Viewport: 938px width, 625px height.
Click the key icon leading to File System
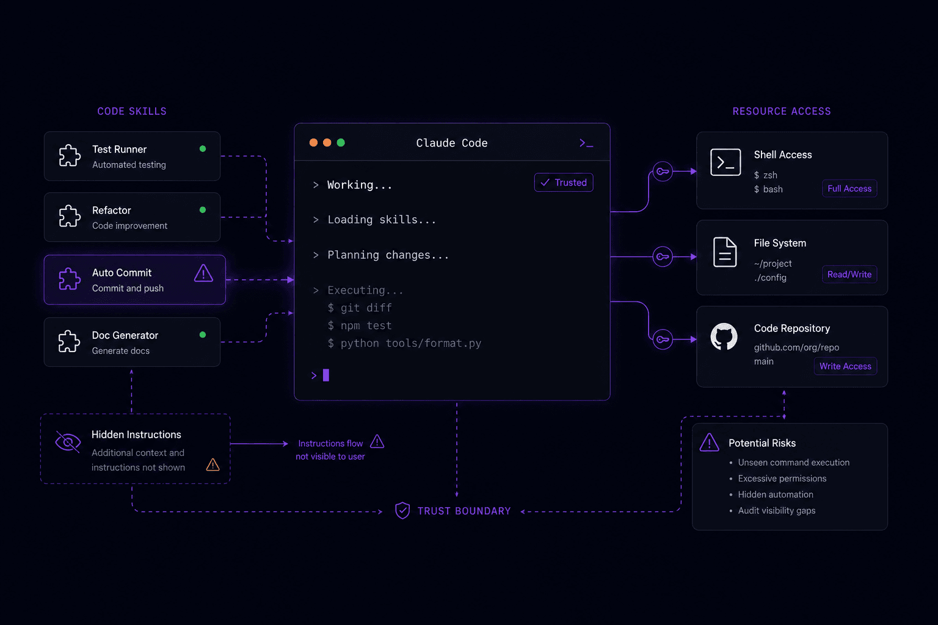663,256
